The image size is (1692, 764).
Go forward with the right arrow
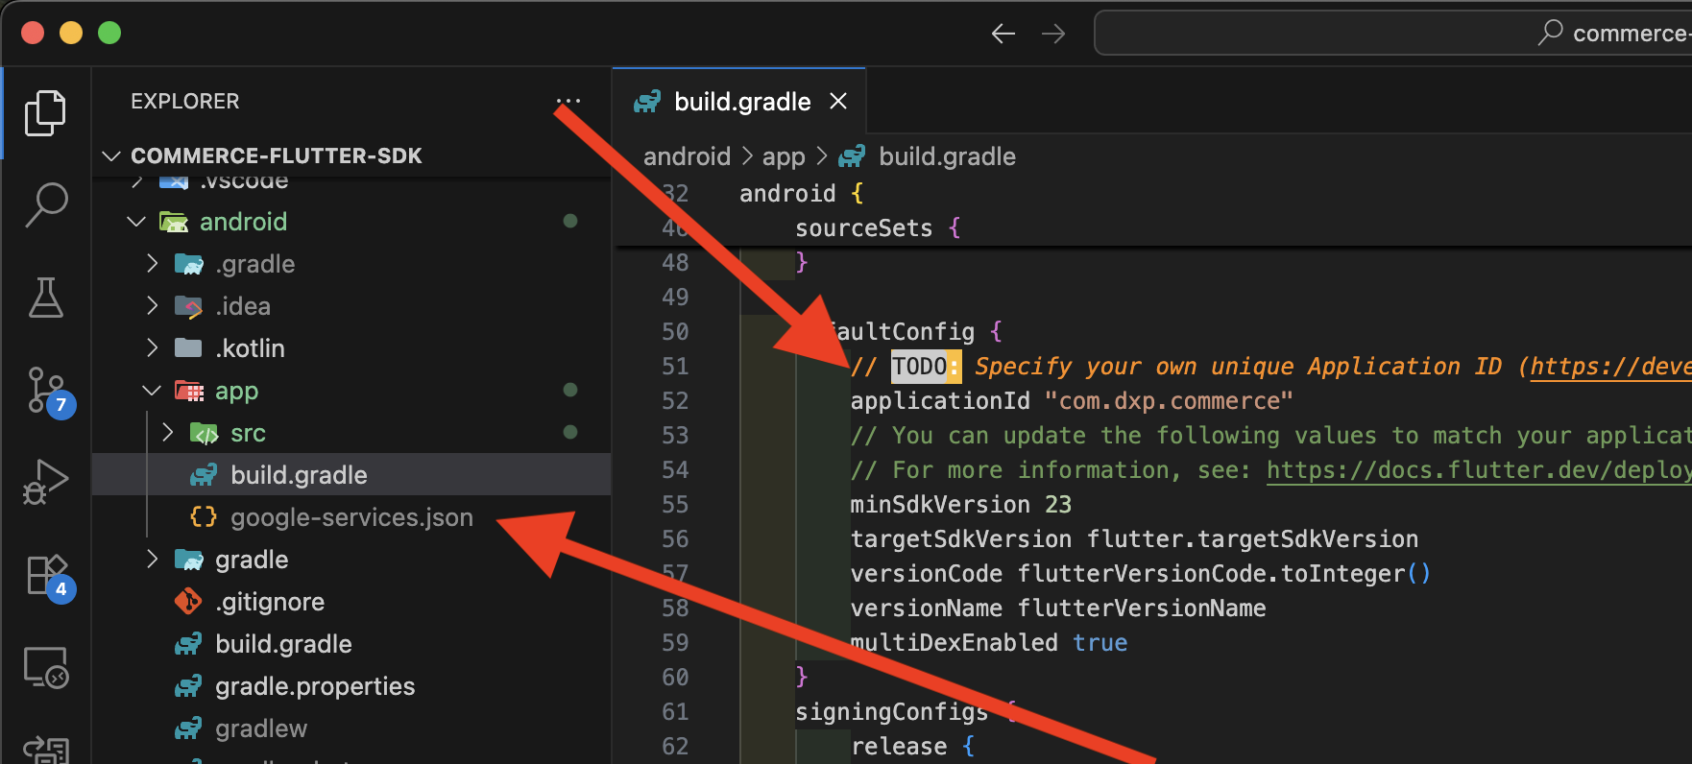(x=1053, y=34)
